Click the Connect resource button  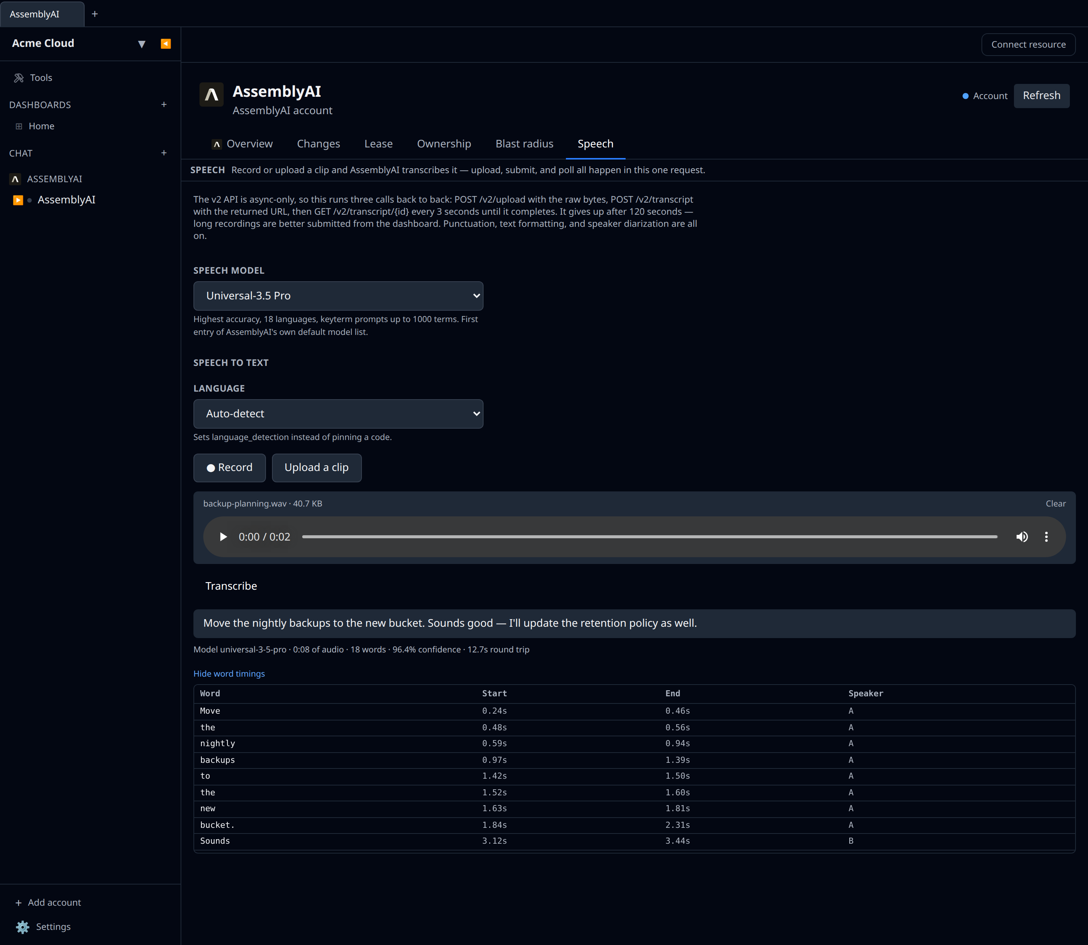pyautogui.click(x=1028, y=44)
